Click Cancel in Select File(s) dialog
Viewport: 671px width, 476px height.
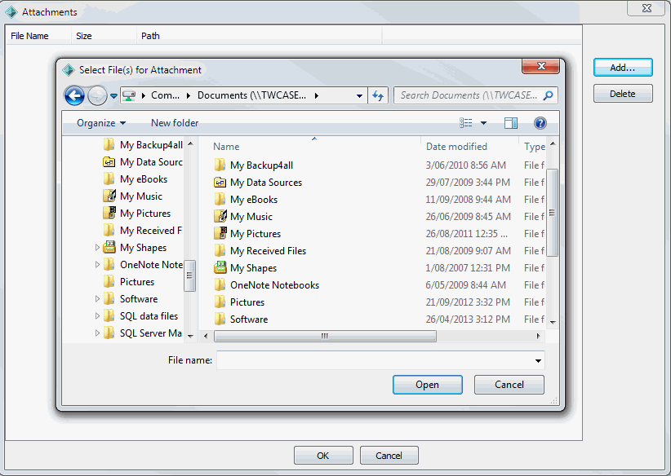(x=509, y=385)
